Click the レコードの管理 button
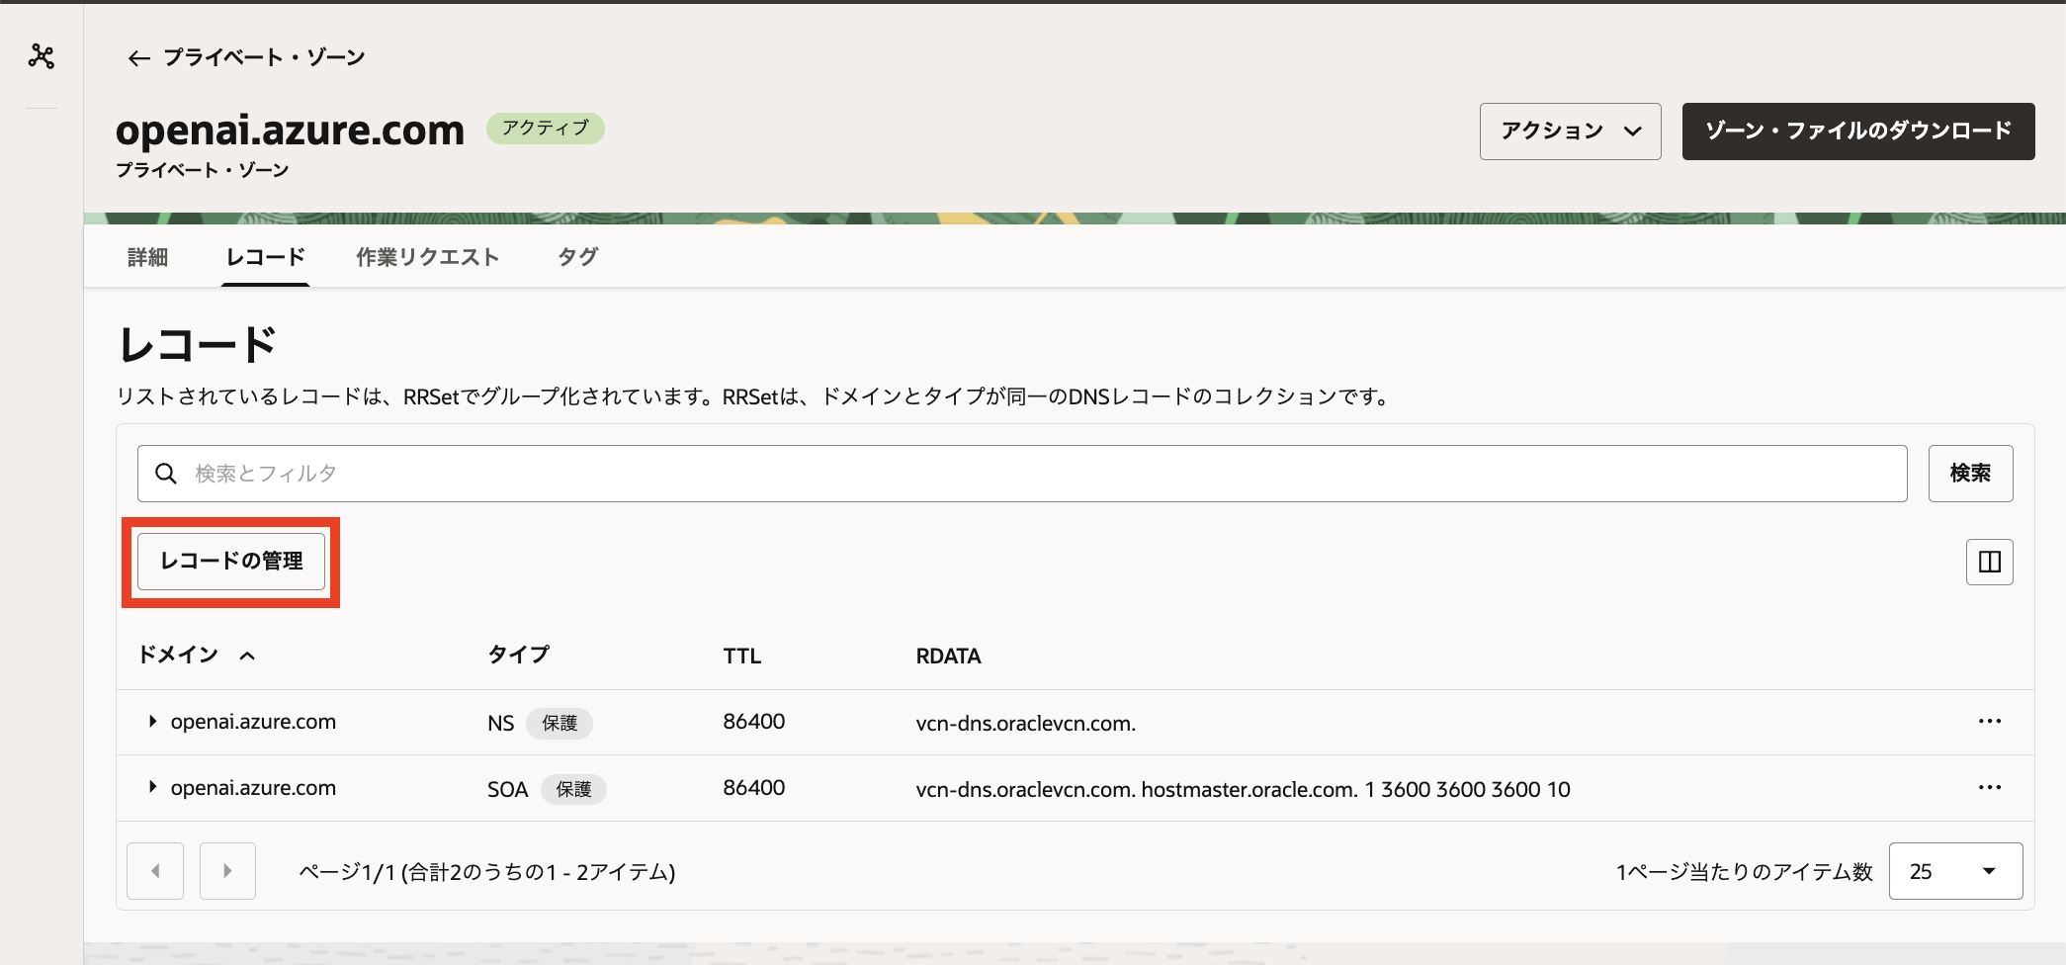 coord(231,561)
